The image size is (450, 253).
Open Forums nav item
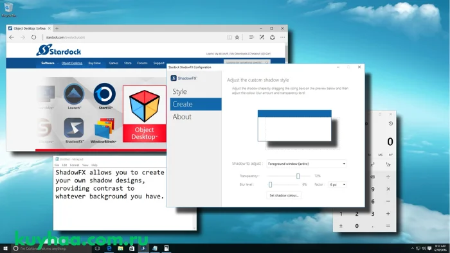[142, 63]
